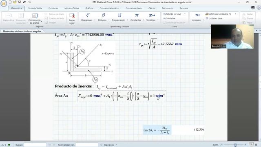Open Help with the question mark icon
Image resolution: width=261 pixels, height=147 pixels.
coord(259,8)
